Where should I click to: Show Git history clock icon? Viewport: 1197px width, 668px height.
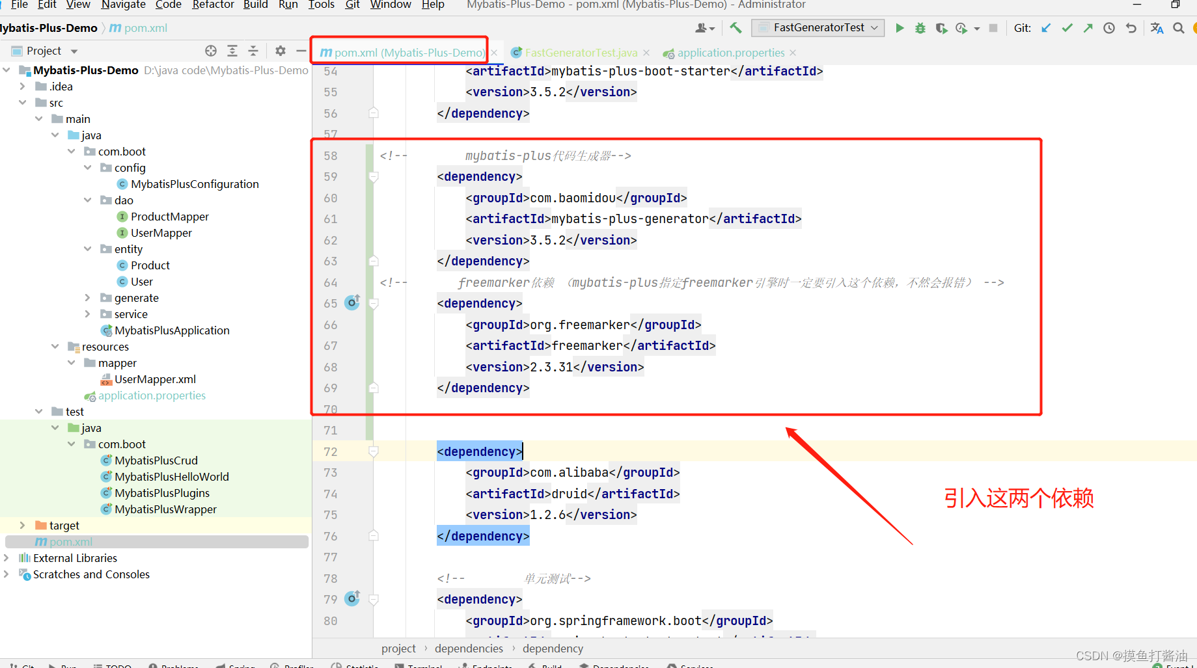1109,28
